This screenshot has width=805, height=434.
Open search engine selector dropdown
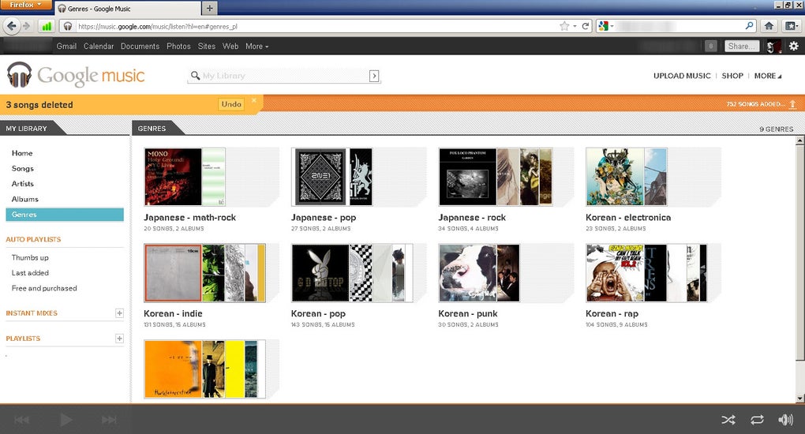(x=606, y=26)
